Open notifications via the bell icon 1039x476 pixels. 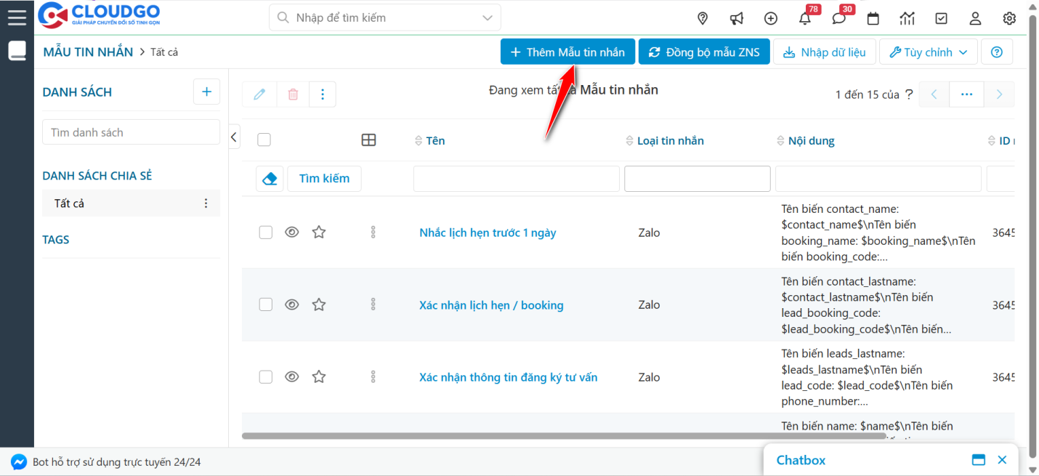point(804,18)
